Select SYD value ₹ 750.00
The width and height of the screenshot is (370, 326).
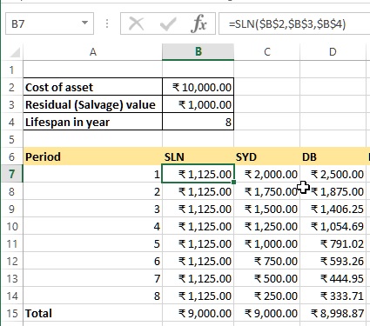267,261
